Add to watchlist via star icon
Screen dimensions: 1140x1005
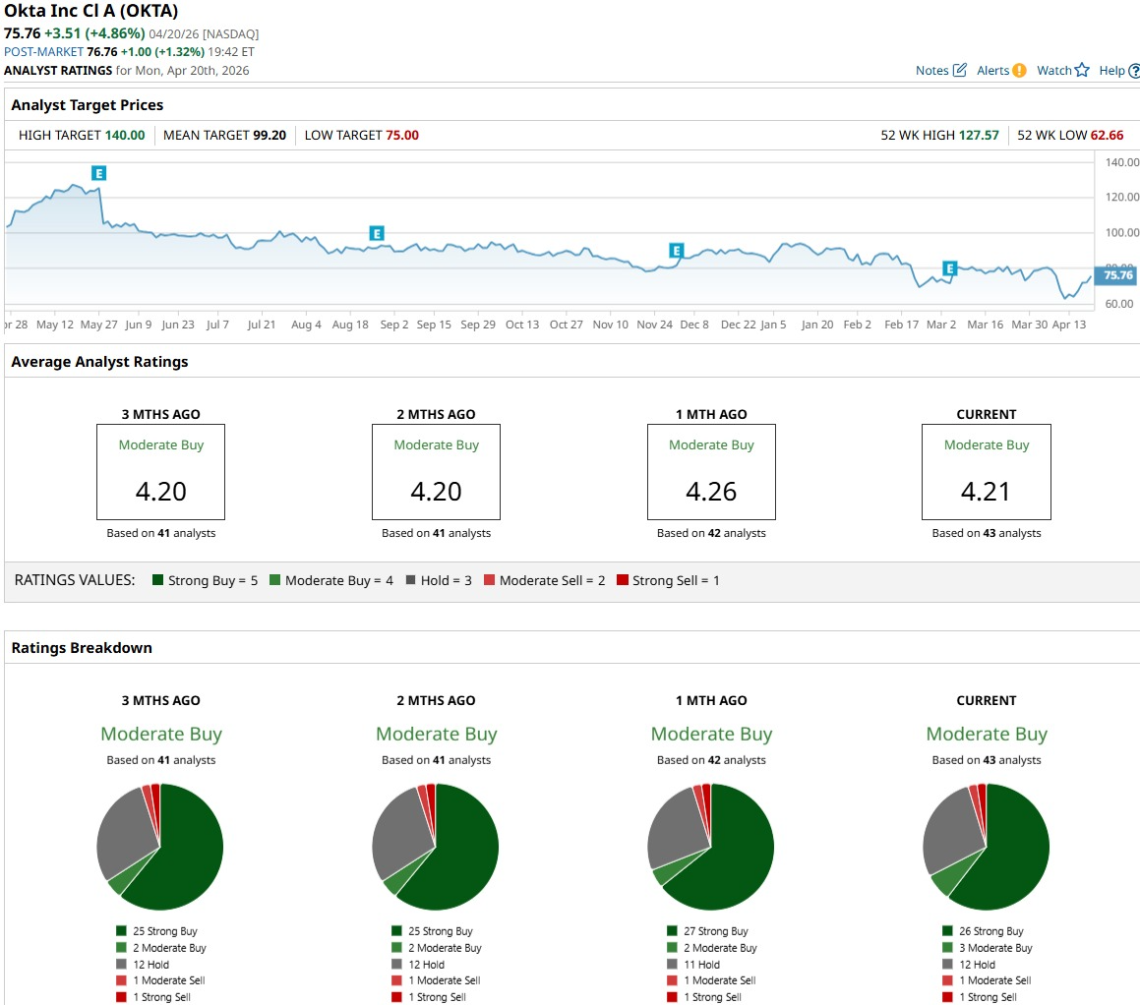coord(1082,70)
